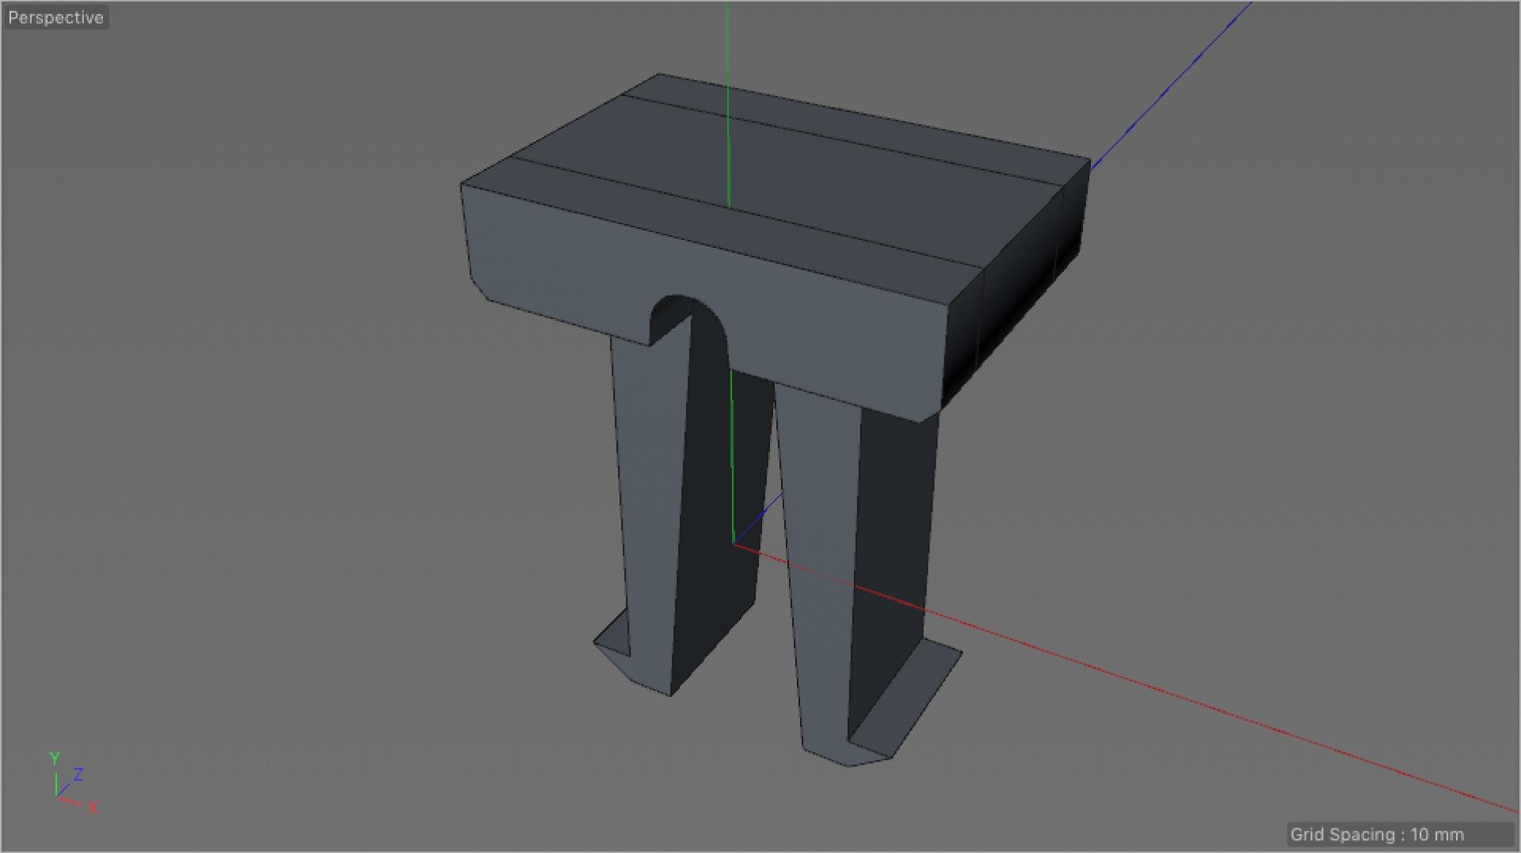Click the Z letter of the axis gizmo
The image size is (1521, 853).
[78, 775]
